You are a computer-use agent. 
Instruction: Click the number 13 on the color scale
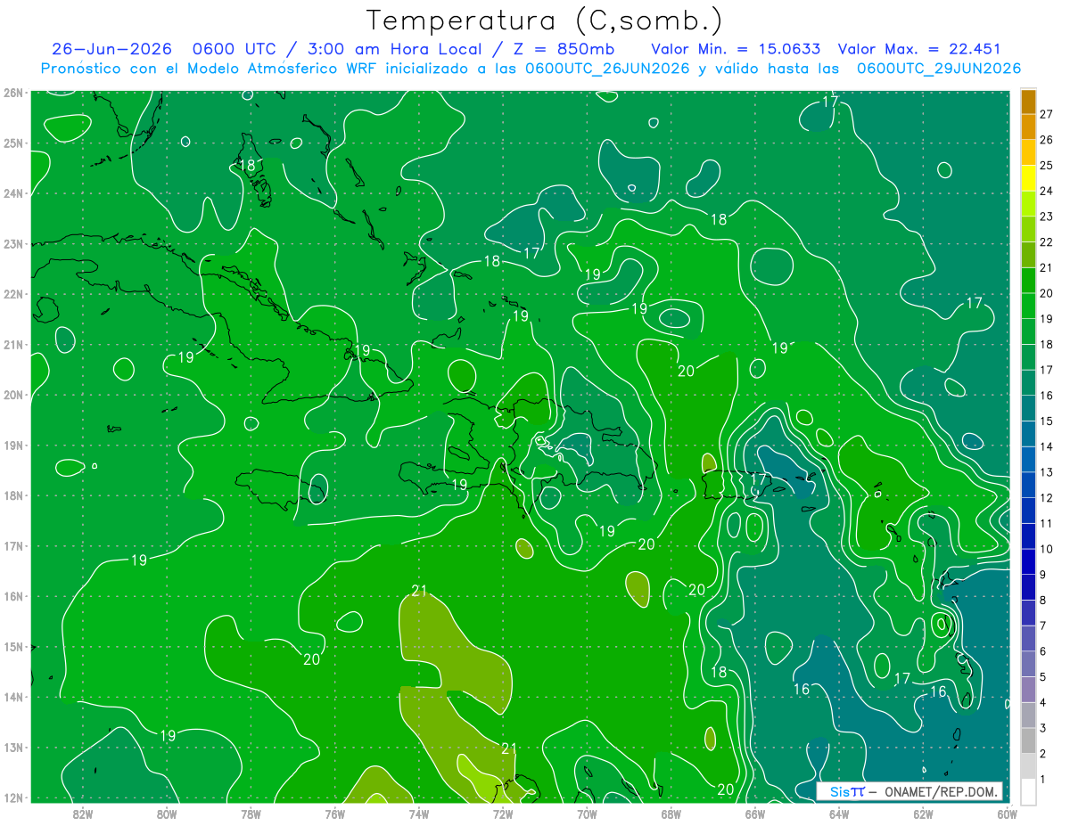1046,472
